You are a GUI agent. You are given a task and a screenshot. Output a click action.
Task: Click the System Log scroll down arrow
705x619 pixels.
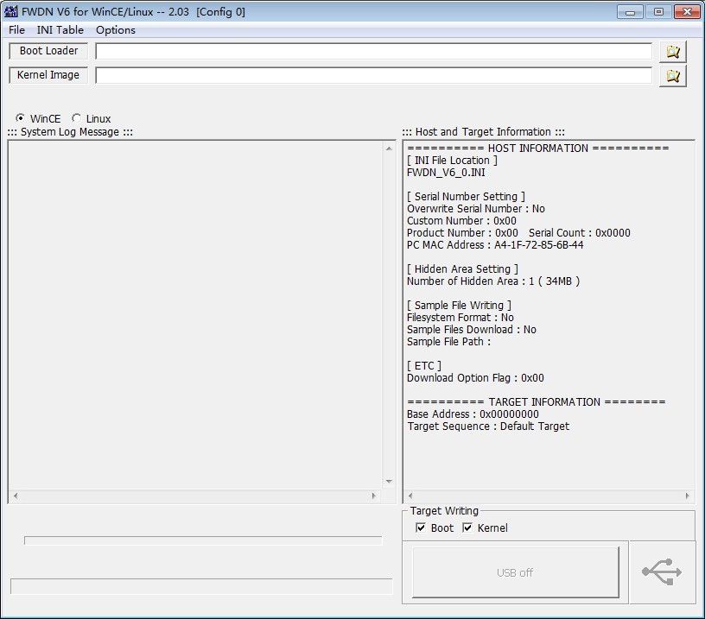click(389, 482)
